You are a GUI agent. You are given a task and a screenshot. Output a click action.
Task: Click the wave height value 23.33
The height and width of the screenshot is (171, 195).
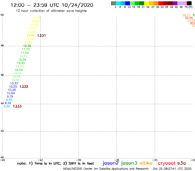[32, 32]
